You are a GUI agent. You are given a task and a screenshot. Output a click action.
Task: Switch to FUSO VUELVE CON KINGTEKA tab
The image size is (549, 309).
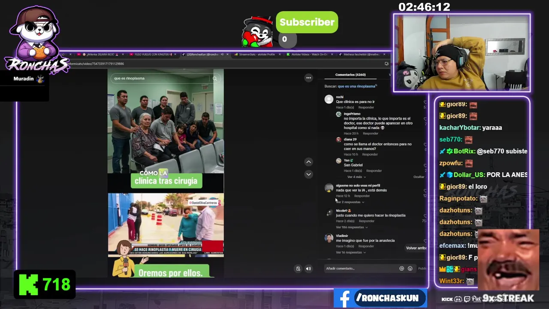[153, 55]
